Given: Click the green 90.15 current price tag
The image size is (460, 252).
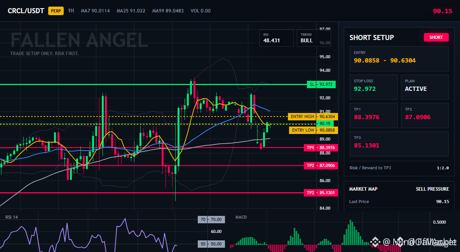Looking at the screenshot, I should tap(325, 123).
